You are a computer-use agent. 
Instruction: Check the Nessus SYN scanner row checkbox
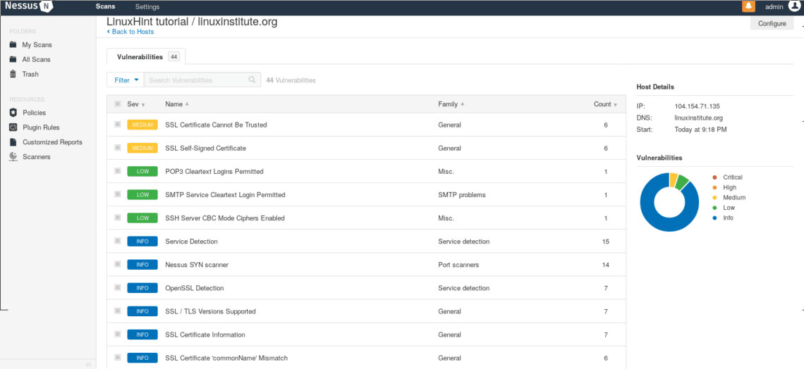tap(117, 264)
